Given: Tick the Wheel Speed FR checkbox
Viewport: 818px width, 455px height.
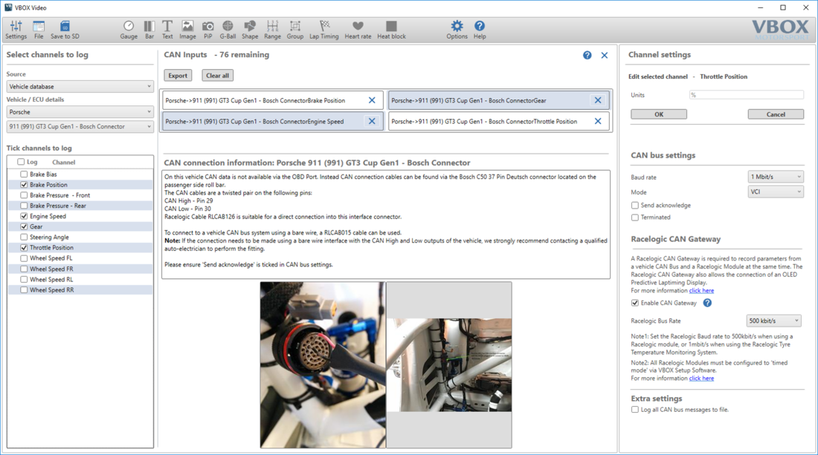Looking at the screenshot, I should click(x=24, y=269).
